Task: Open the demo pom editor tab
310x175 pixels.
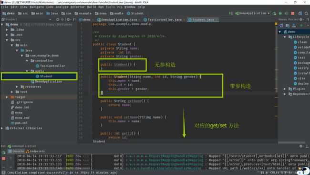Action: 86,20
